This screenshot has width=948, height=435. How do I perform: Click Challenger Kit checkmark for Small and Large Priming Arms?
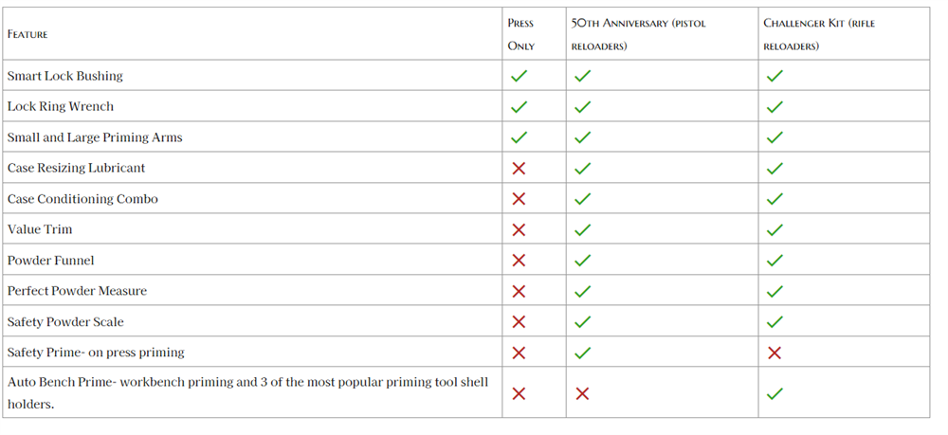pos(775,137)
